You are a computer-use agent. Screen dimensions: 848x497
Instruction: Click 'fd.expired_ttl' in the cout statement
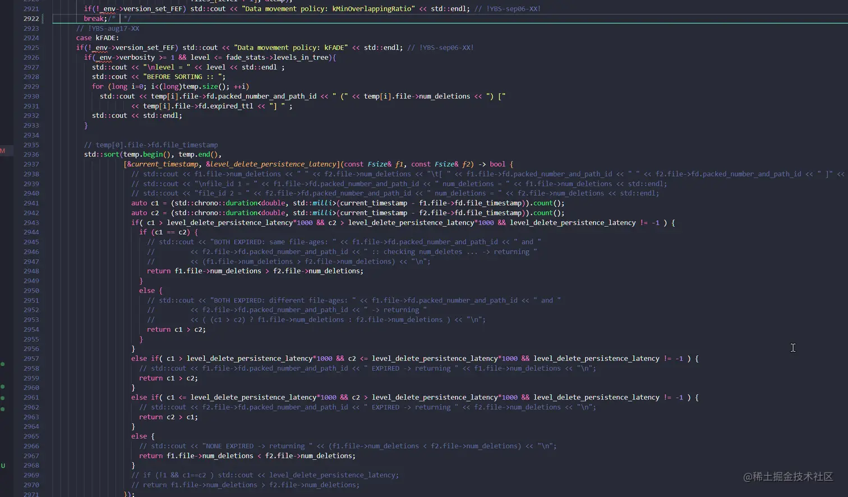point(226,106)
